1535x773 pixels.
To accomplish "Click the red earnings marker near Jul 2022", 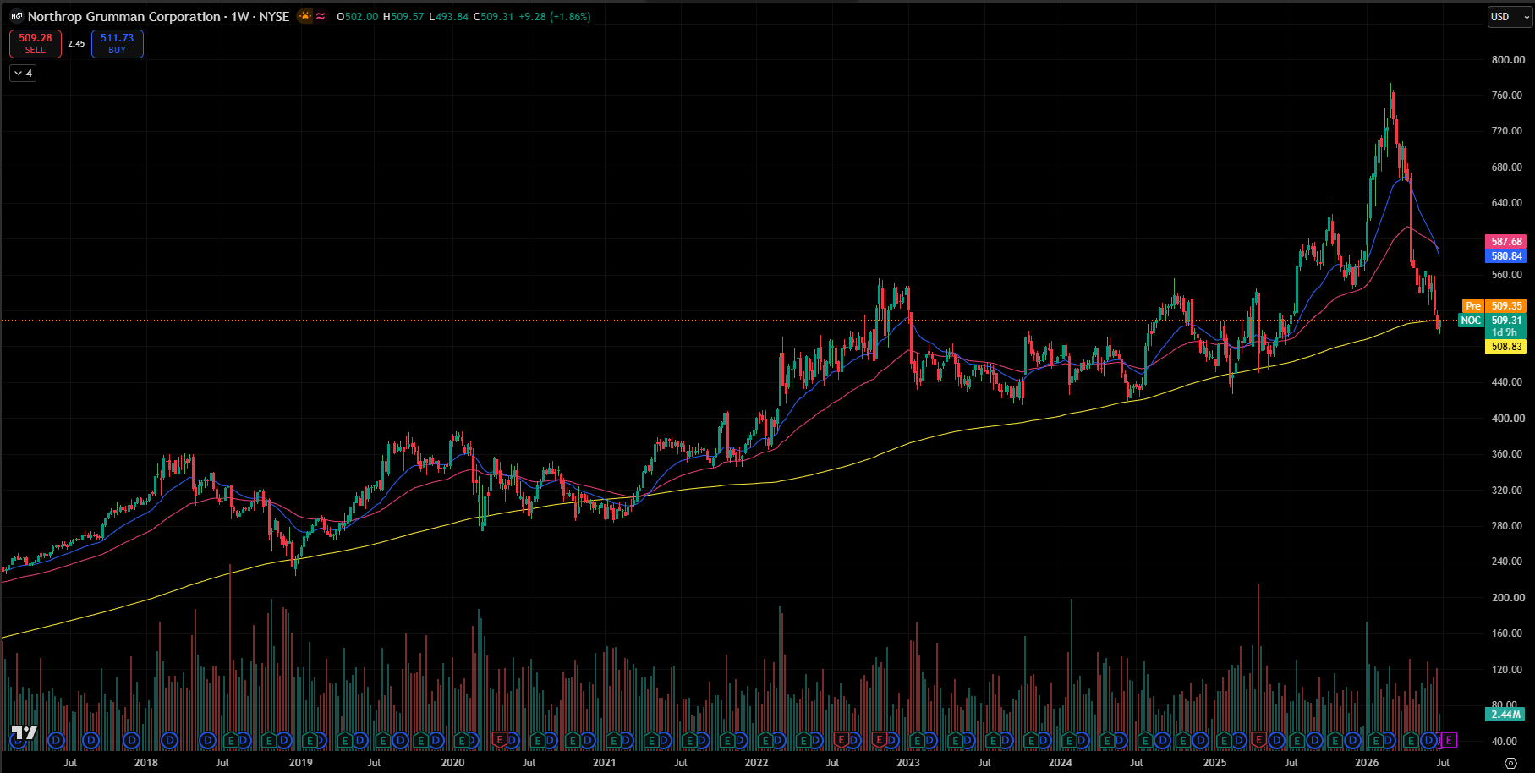I will pyautogui.click(x=841, y=740).
